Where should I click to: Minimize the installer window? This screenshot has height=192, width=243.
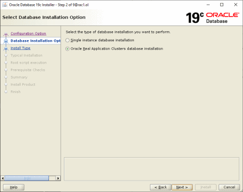tap(208, 5)
